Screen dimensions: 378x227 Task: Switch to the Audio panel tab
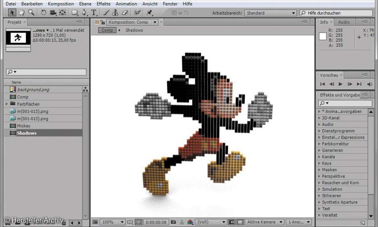tap(344, 22)
